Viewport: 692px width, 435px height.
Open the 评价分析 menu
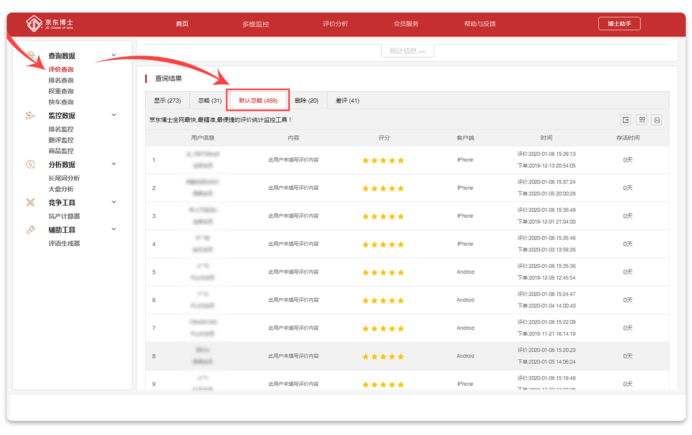[336, 24]
